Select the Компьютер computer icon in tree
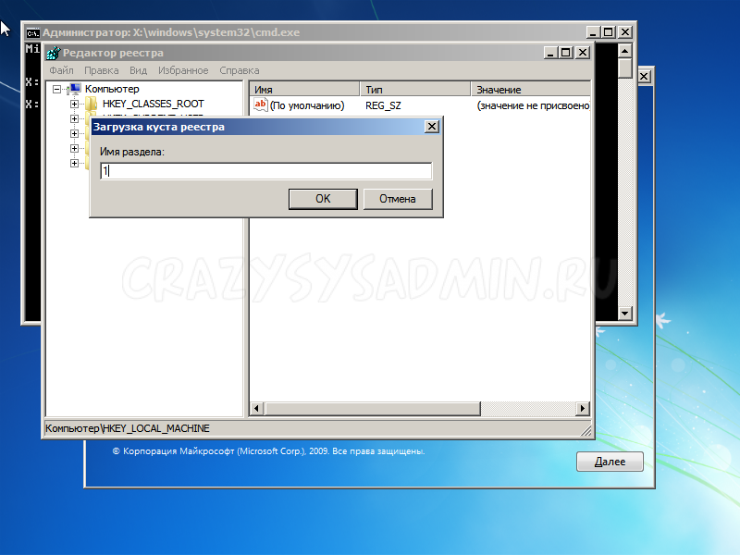The height and width of the screenshot is (555, 740). (75, 89)
